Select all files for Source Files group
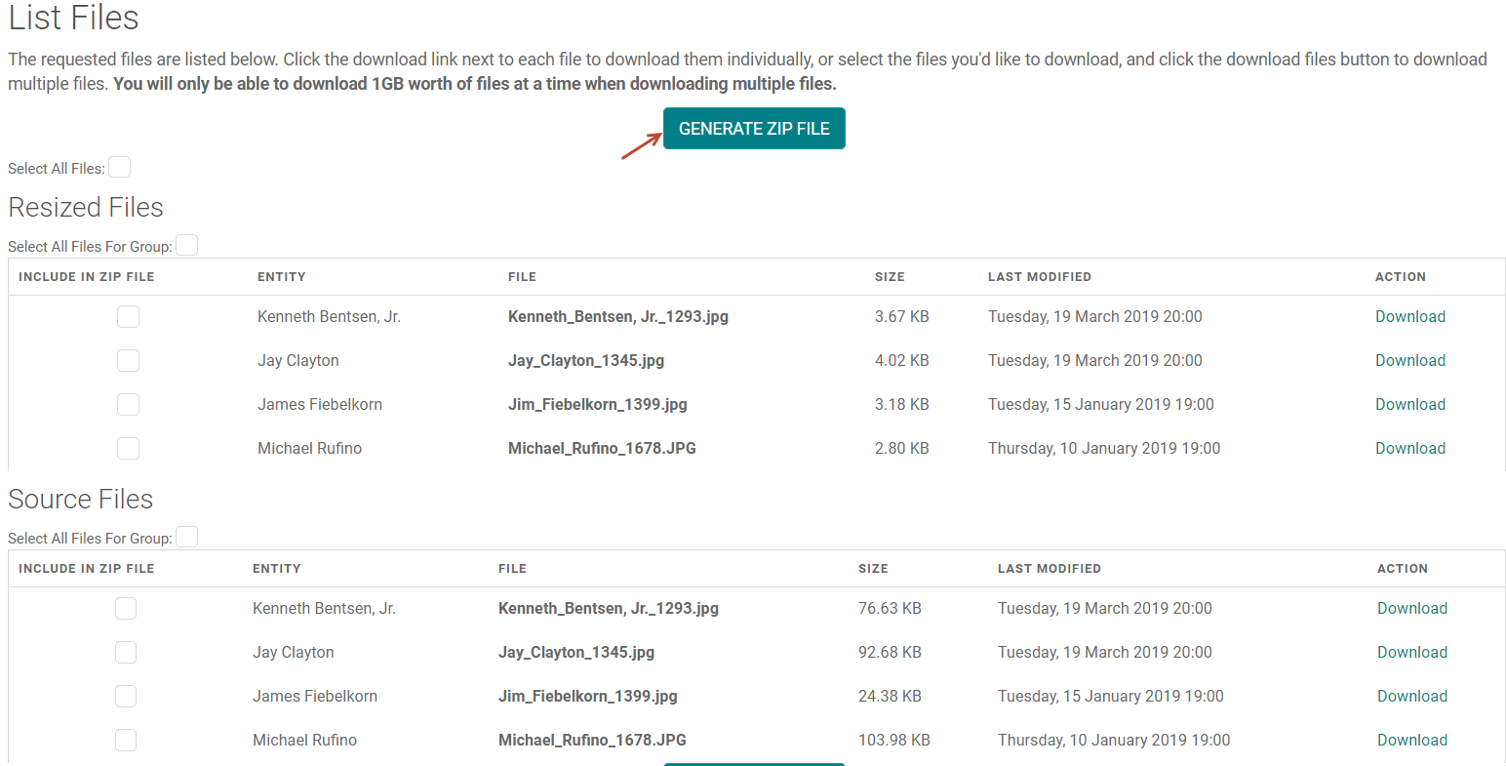This screenshot has height=766, width=1506. click(x=186, y=538)
